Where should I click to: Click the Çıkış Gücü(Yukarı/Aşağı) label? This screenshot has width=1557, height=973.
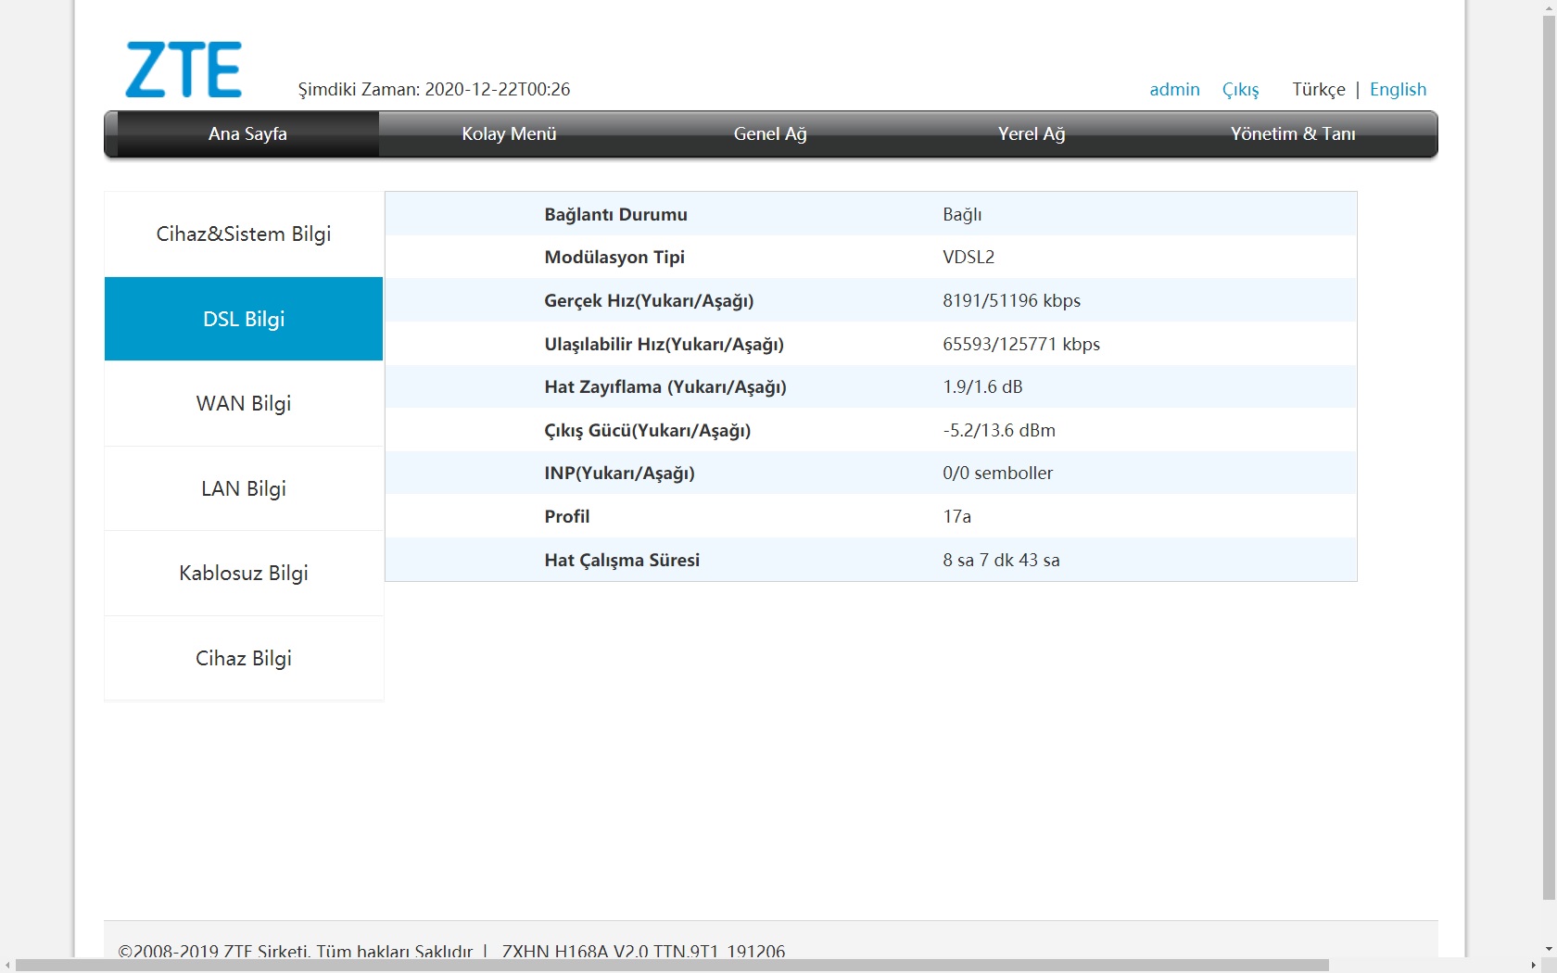click(647, 430)
